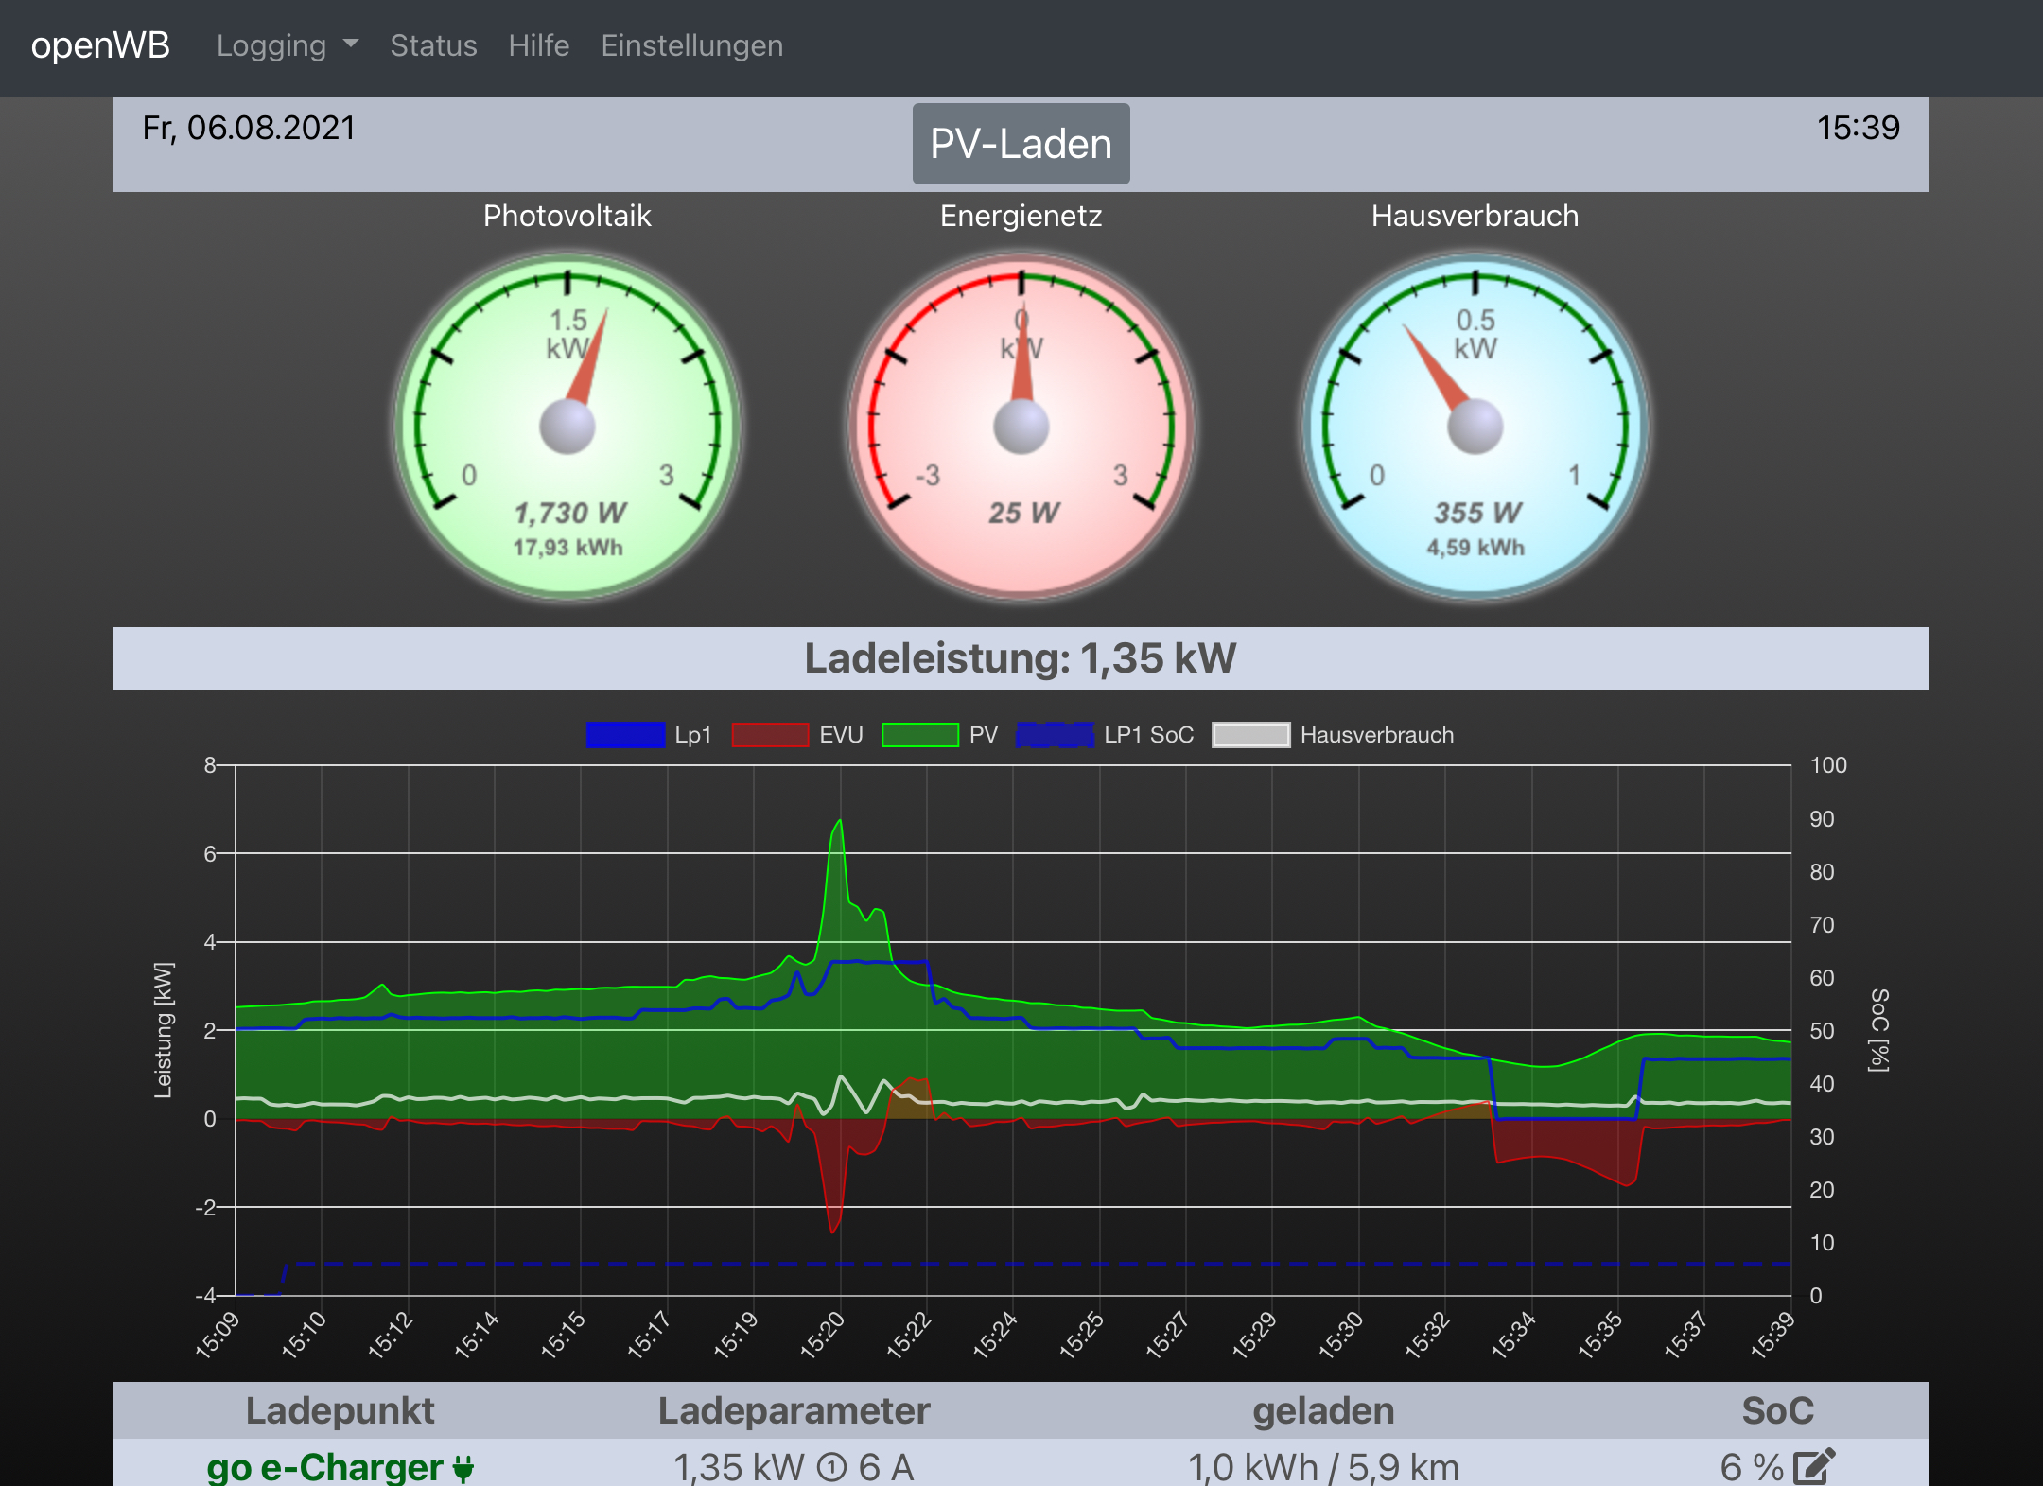Open the PV-Laden charge mode selector
This screenshot has width=2043, height=1486.
1021,144
